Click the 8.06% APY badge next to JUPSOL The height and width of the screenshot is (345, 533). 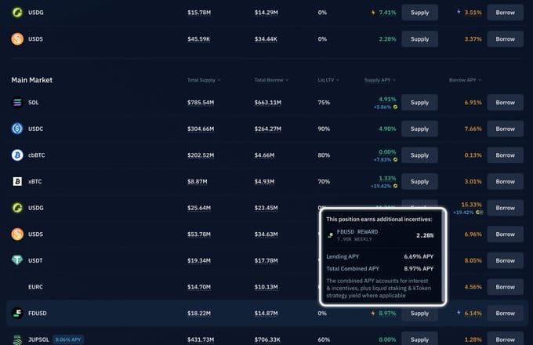(68, 340)
